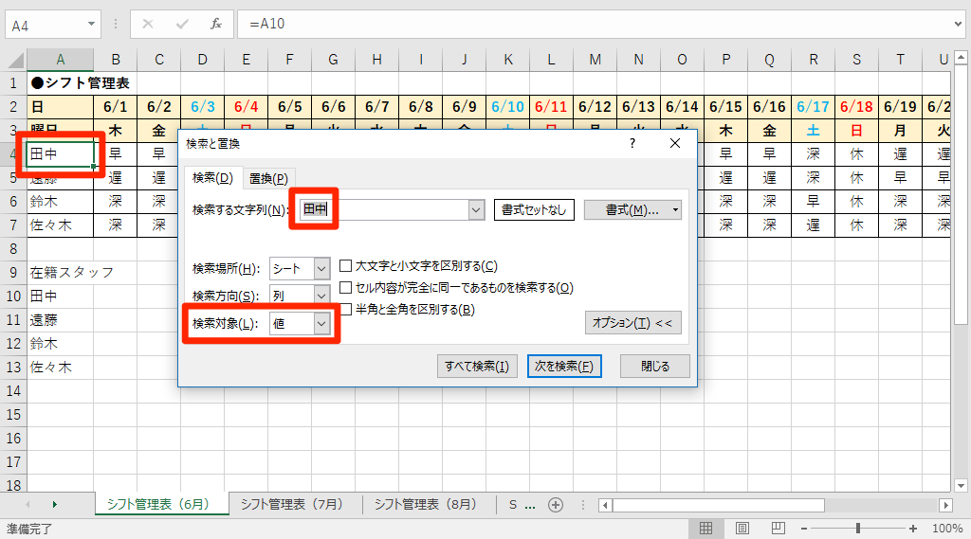The width and height of the screenshot is (971, 539).
Task: Click row header 14
Action: 13,391
